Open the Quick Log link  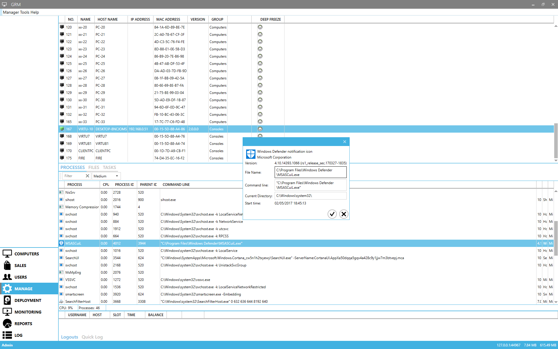92,337
